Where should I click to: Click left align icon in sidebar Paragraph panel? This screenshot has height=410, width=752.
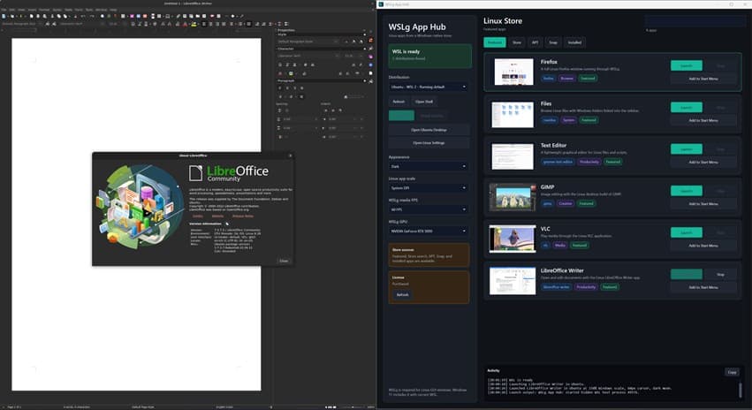pos(280,87)
